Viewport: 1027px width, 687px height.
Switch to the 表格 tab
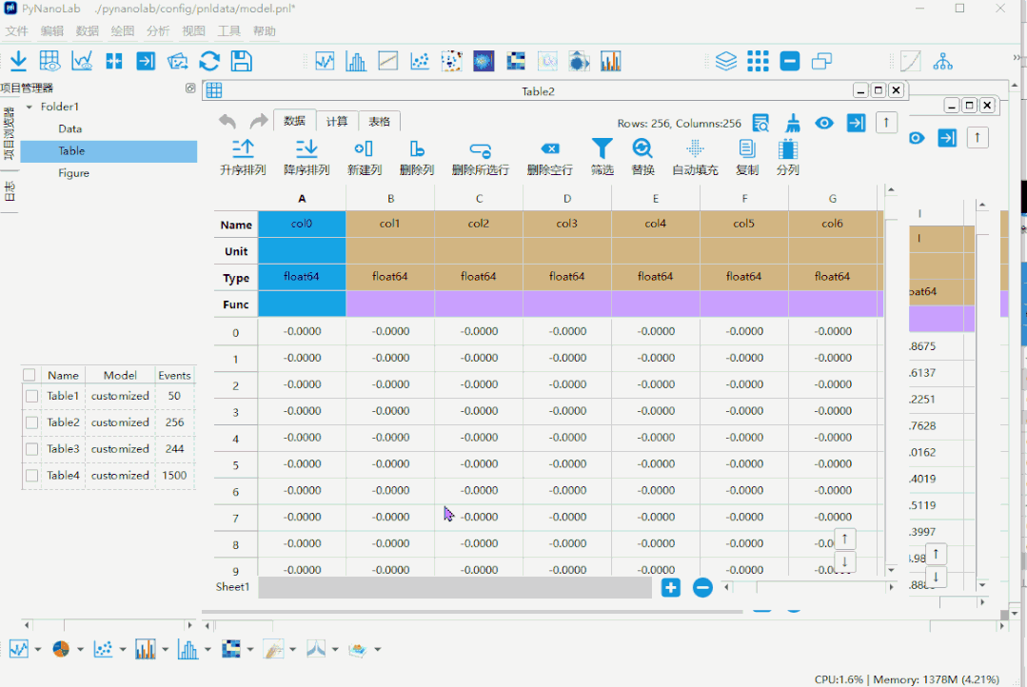[379, 121]
